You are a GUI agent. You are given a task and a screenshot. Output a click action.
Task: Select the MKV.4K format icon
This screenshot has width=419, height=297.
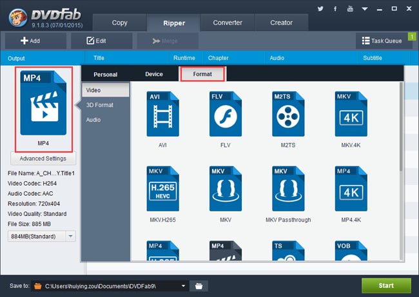pos(351,114)
